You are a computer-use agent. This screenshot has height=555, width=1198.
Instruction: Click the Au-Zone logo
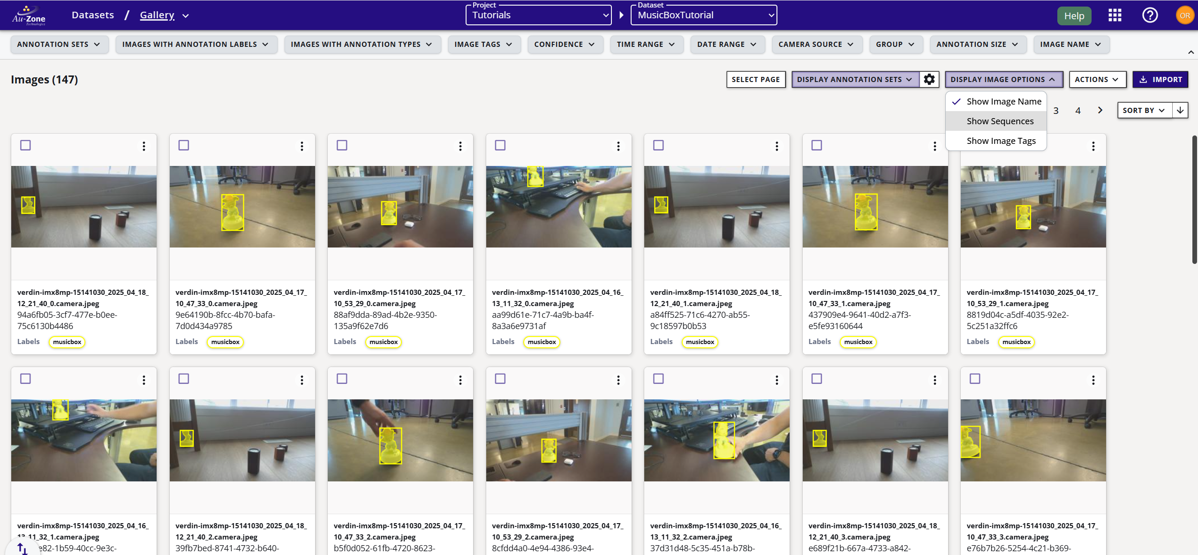click(x=29, y=15)
